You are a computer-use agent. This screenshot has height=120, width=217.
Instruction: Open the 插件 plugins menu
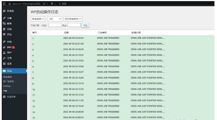(10, 47)
